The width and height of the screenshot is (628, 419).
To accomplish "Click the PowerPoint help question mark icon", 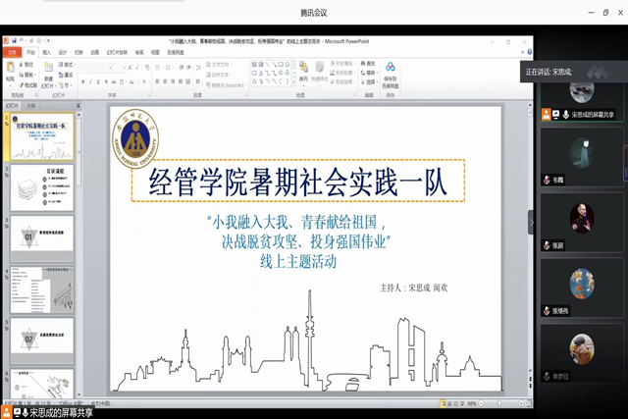I will coord(530,52).
